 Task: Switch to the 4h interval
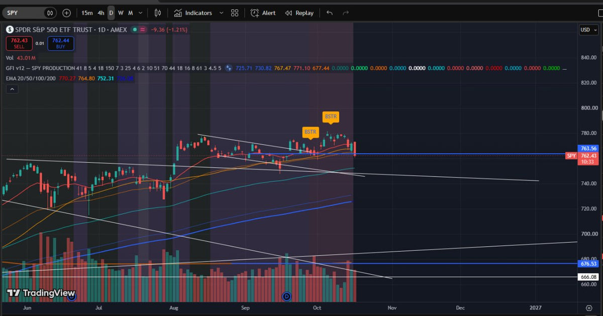tap(101, 13)
